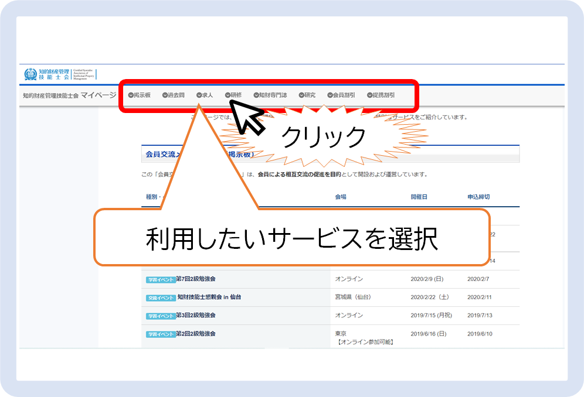The height and width of the screenshot is (397, 584).
Task: Expand the 研修 dropdown menu
Action: coord(236,95)
